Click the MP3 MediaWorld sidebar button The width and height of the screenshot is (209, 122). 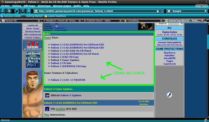[33, 35]
